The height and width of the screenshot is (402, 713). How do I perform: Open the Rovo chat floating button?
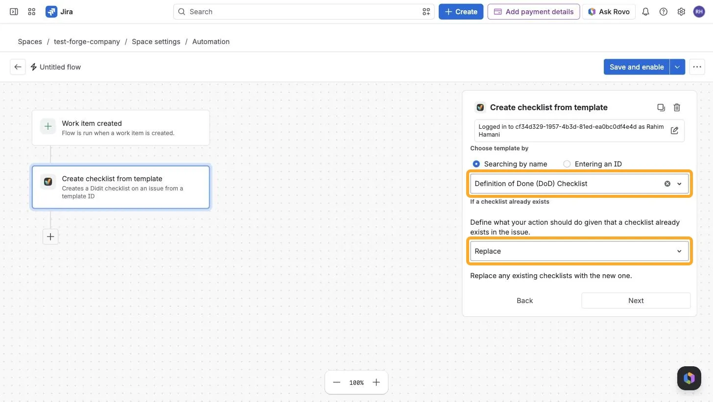coord(689,378)
